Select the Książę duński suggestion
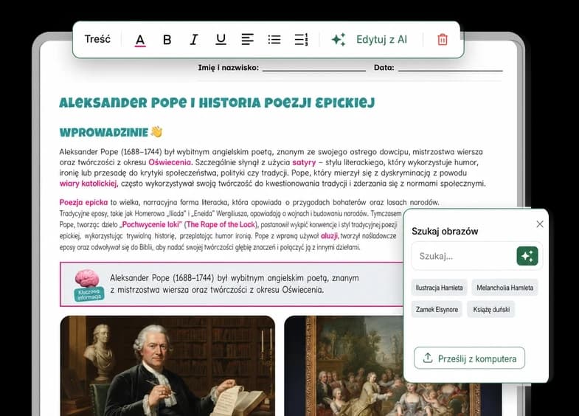 (491, 309)
